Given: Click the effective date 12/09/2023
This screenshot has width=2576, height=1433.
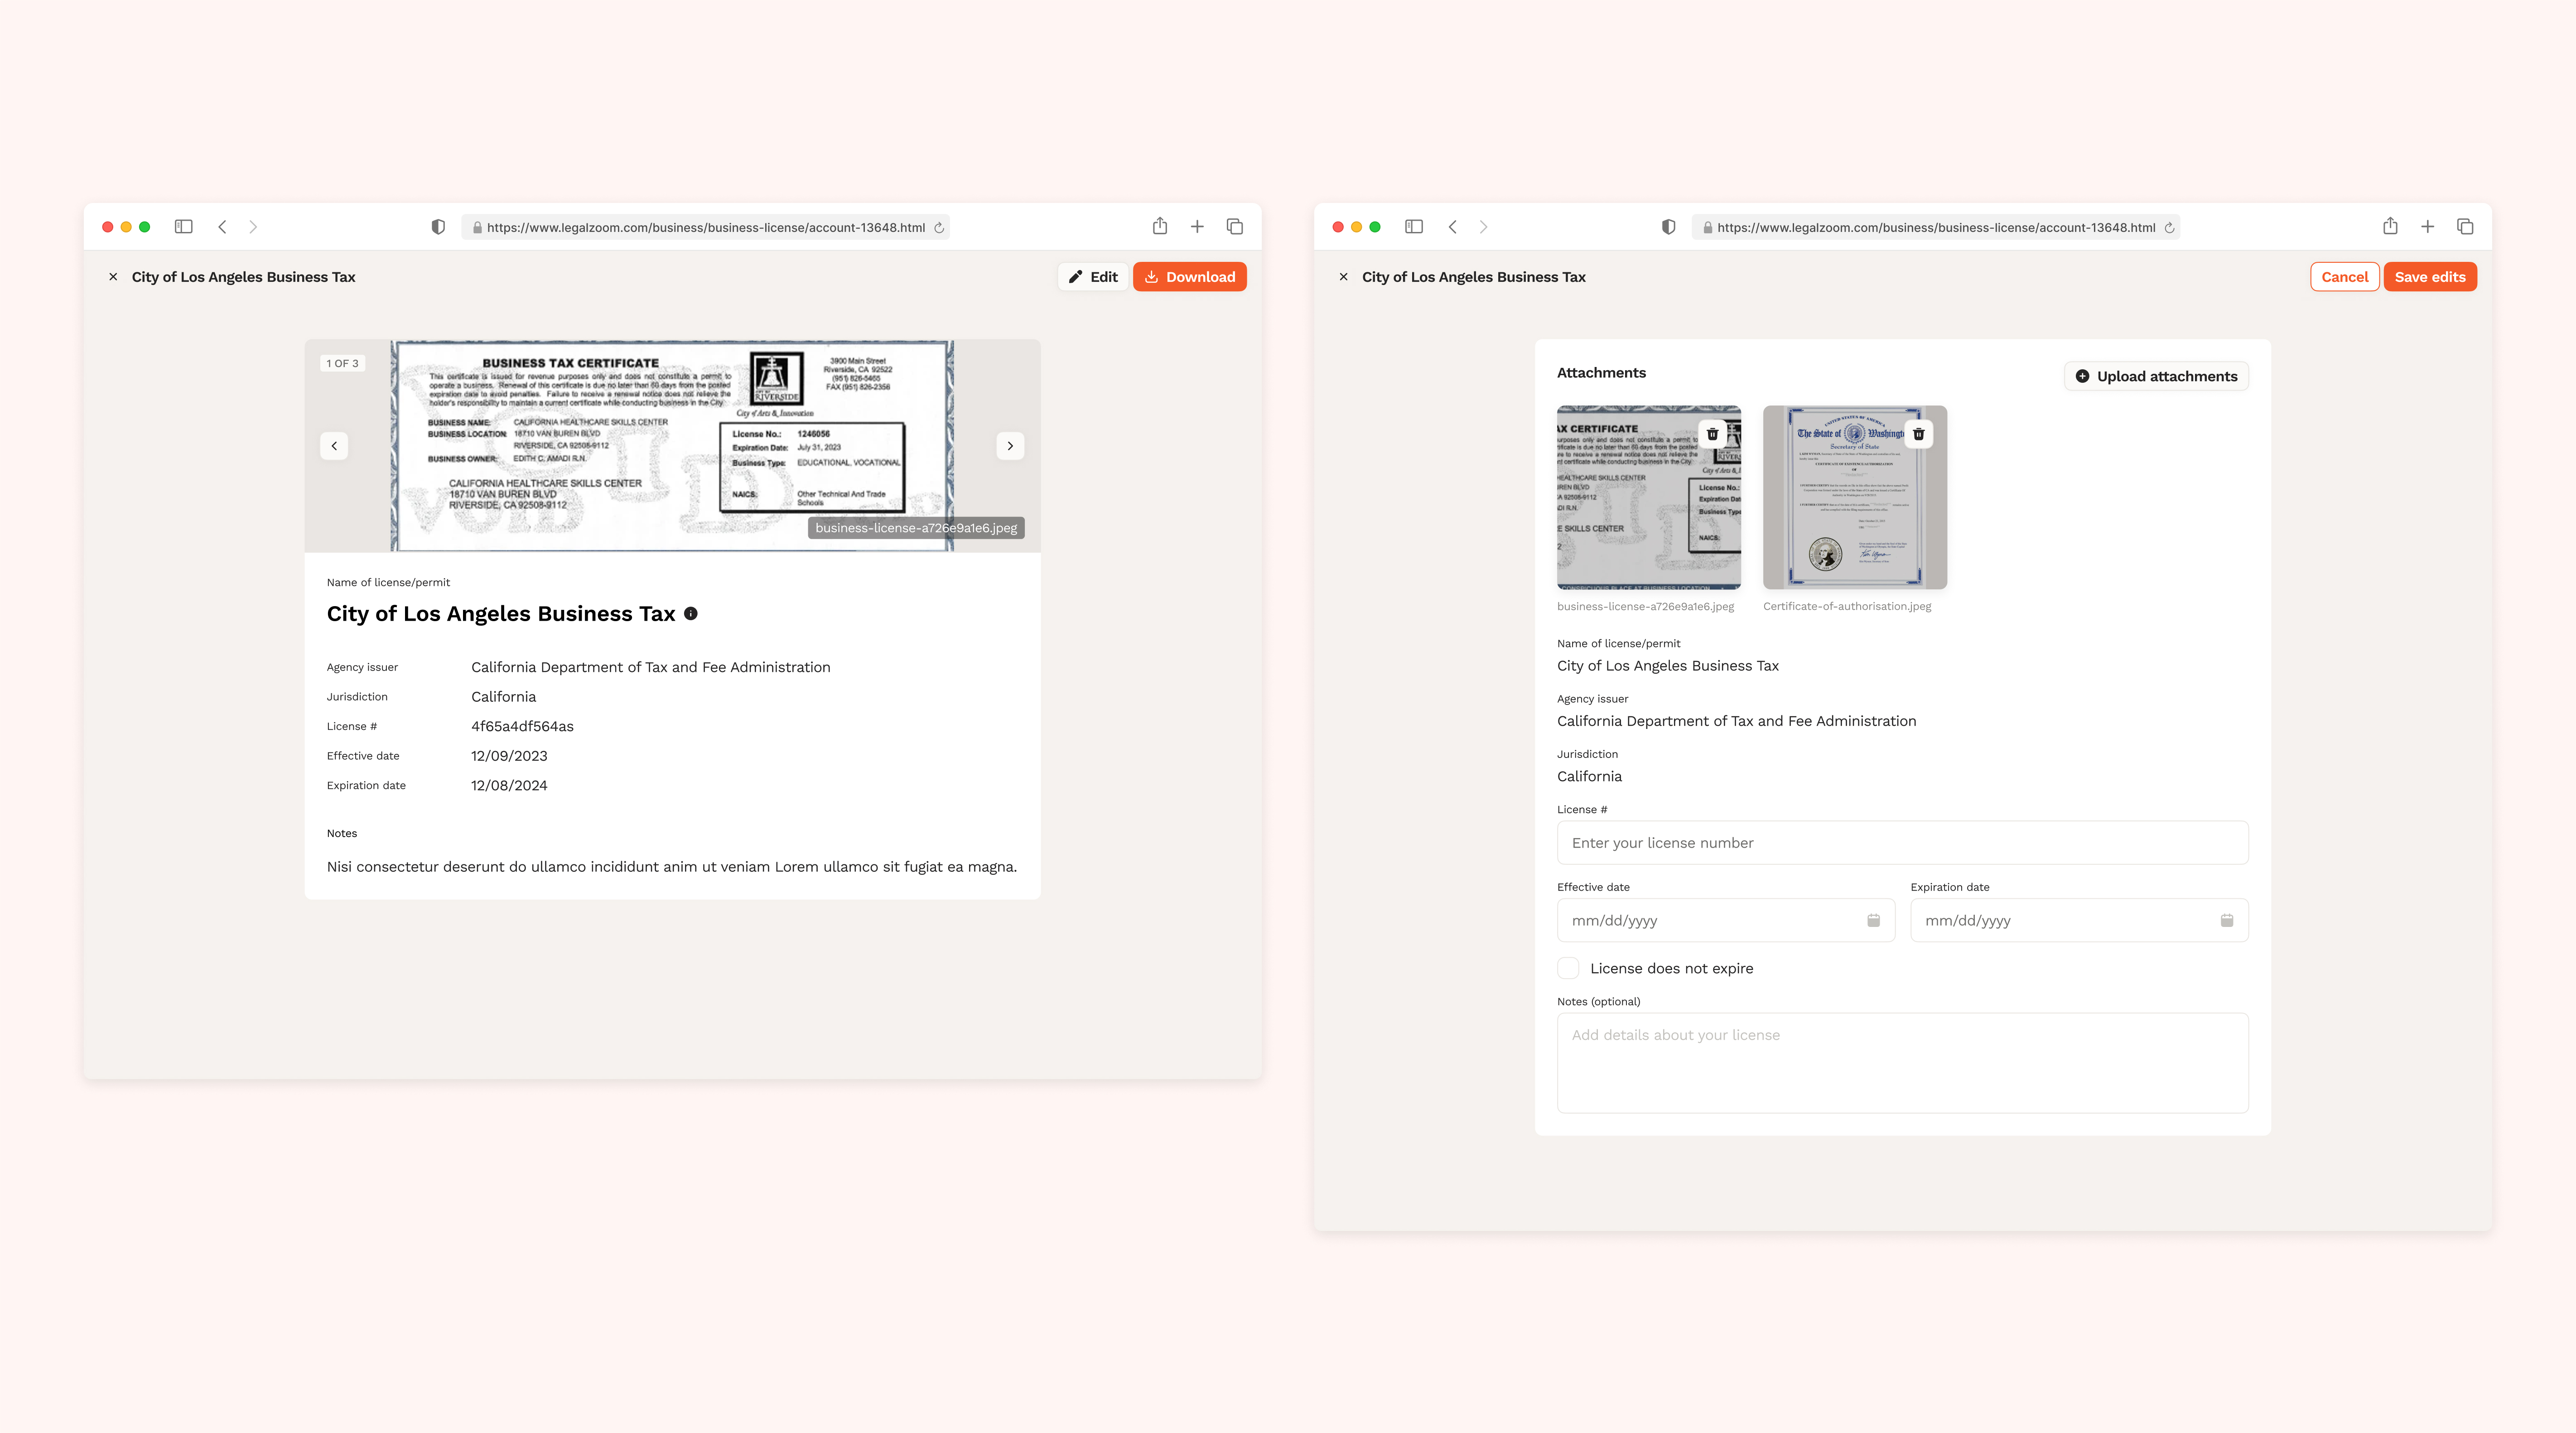Looking at the screenshot, I should (509, 756).
